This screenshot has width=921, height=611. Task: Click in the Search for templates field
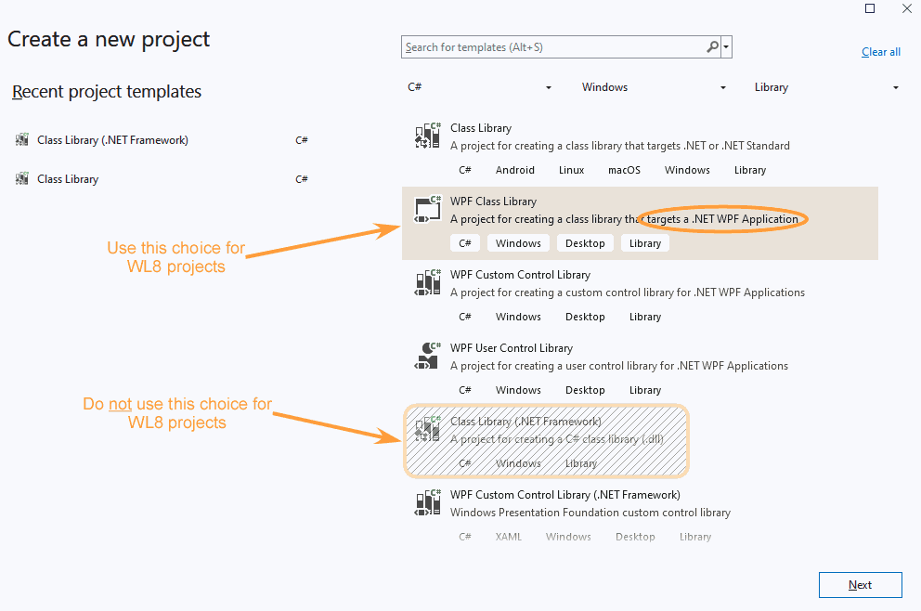point(552,46)
